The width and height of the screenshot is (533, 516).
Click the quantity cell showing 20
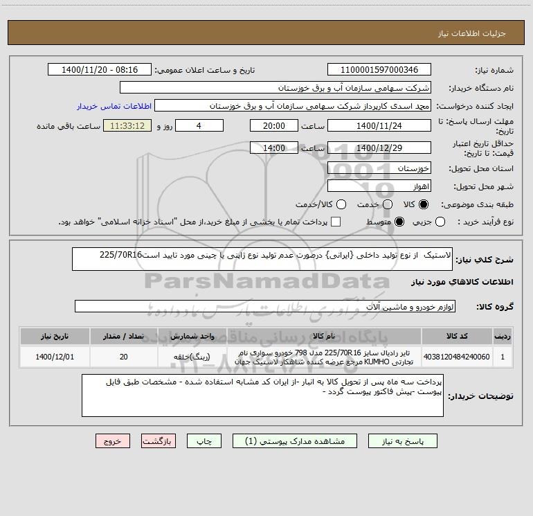123,357
